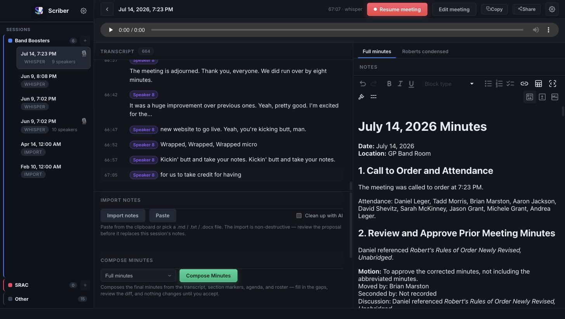Viewport: 565px width, 319px height.
Task: Insert a link in the notes editor
Action: (524, 84)
